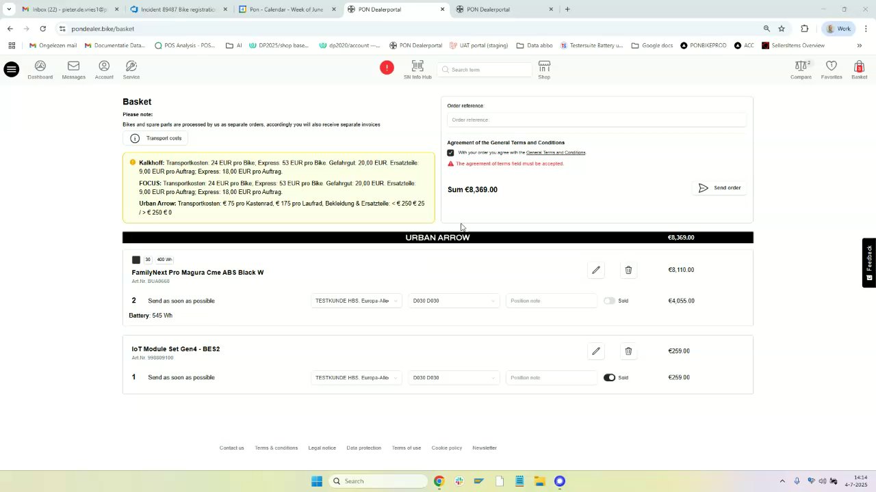
Task: Click the Windows taskbar Search box
Action: click(x=378, y=481)
